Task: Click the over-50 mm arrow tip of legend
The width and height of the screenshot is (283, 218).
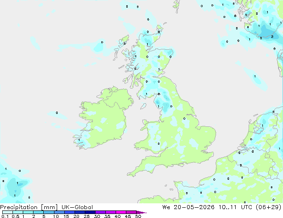Action: pos(141,212)
